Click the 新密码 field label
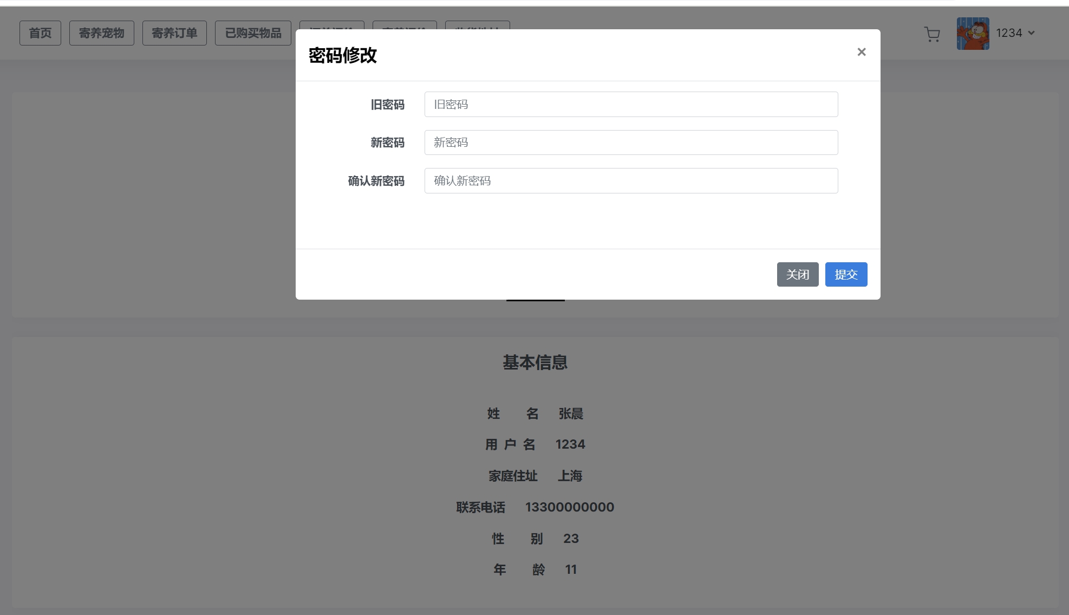The image size is (1069, 615). pyautogui.click(x=387, y=143)
